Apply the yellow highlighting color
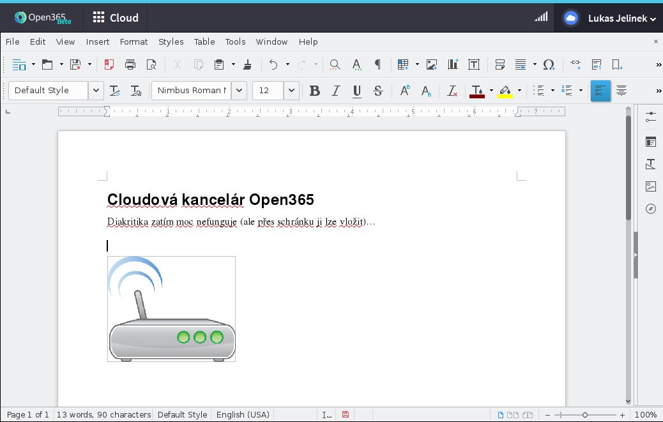Screen dimensions: 663x422 pyautogui.click(x=505, y=91)
